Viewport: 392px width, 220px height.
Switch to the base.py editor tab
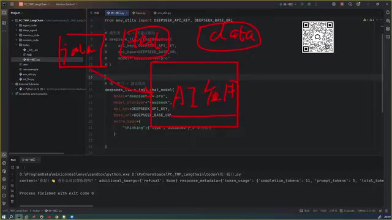coord(139,13)
